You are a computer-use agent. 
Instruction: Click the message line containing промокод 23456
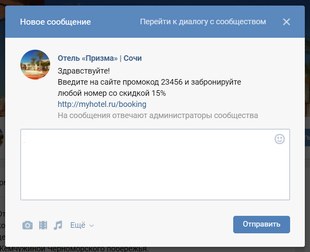149,82
